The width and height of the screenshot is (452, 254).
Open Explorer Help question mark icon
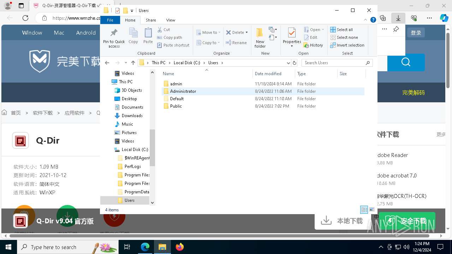(x=373, y=20)
